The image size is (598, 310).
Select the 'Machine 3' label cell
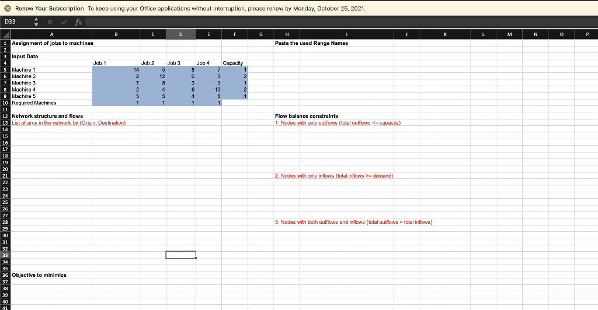[x=51, y=83]
